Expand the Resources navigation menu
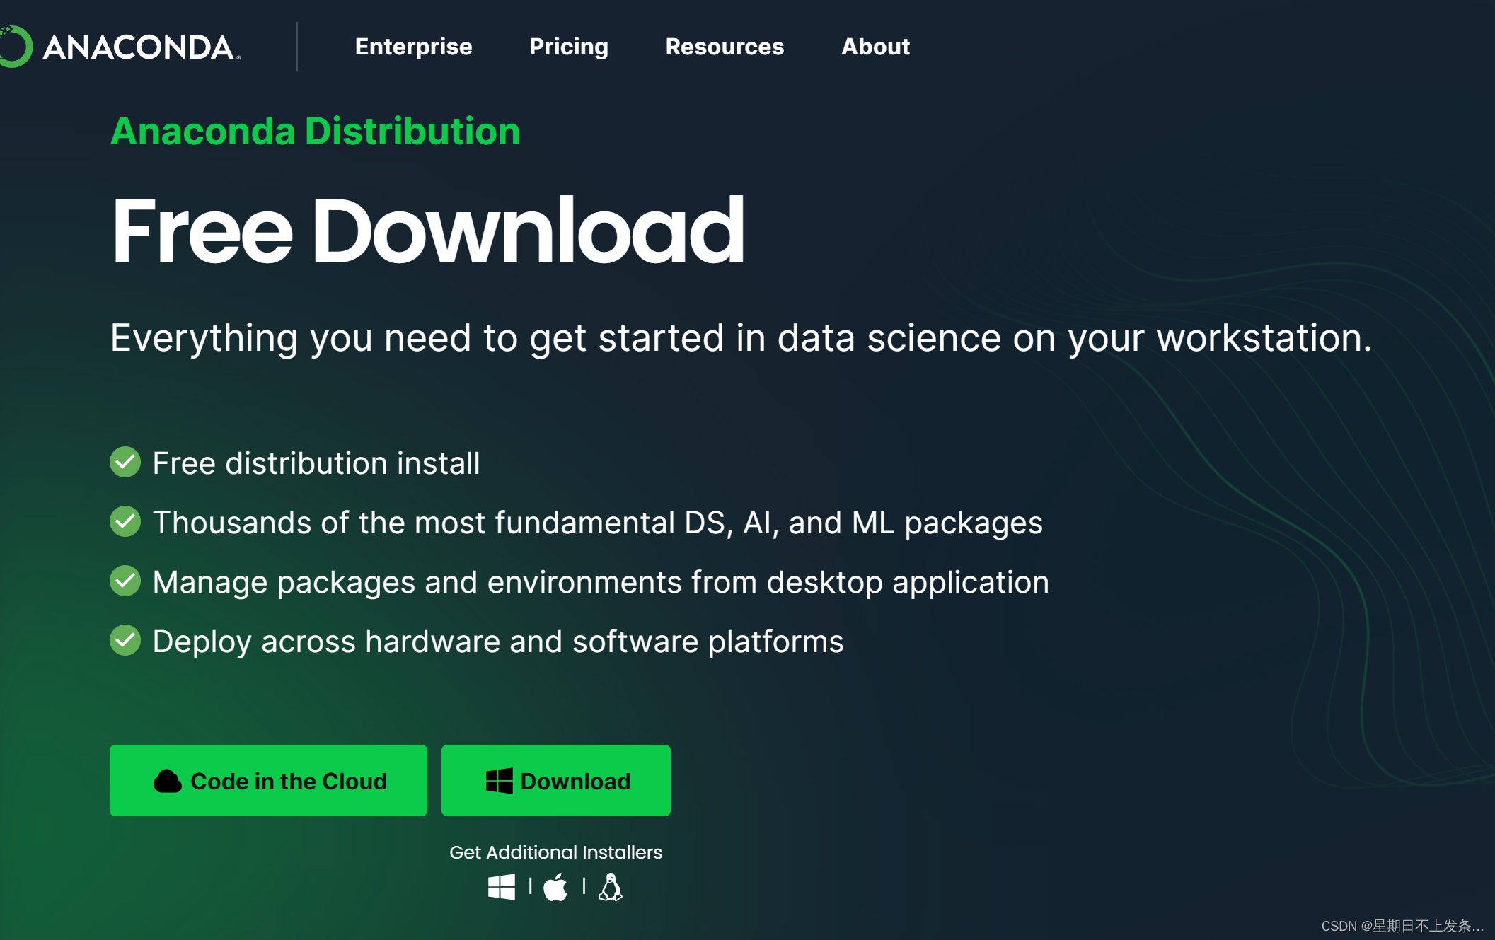Screen dimensions: 1495x940 coord(724,47)
